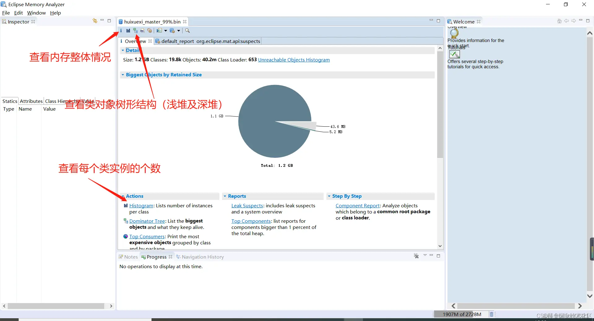Image resolution: width=594 pixels, height=321 pixels.
Task: Open the Help menu
Action: pyautogui.click(x=55, y=13)
